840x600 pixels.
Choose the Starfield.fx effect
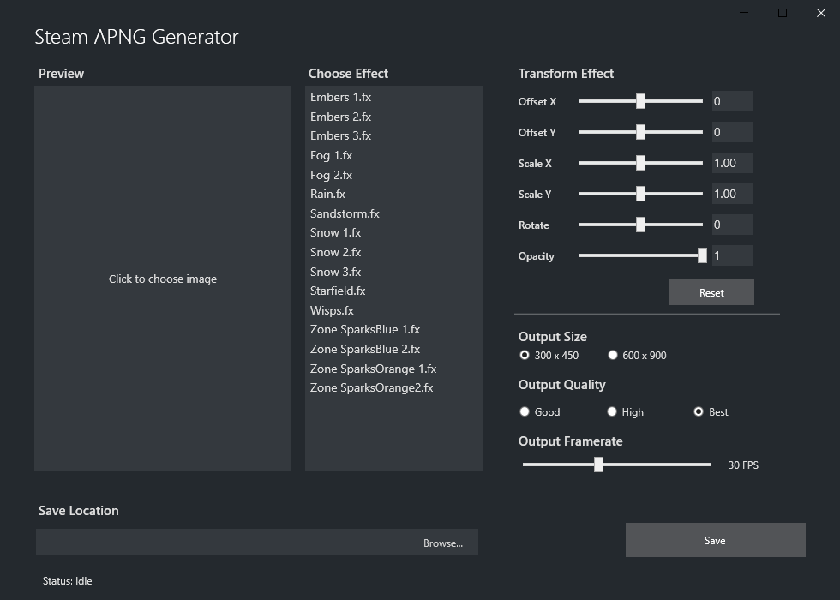(393, 291)
